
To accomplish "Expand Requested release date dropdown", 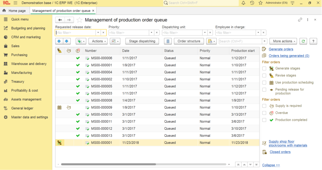I will 98,33.
